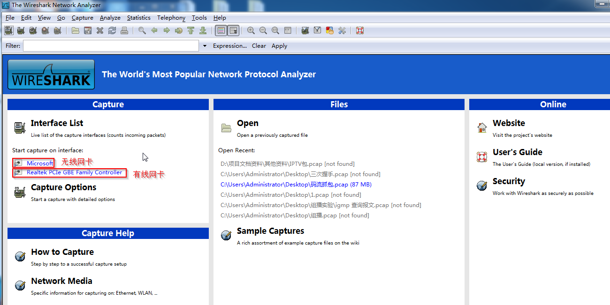
Task: Open the Security information link
Action: click(509, 181)
